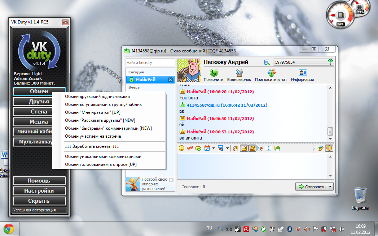Click the Action Center flag tray icon
The image size is (378, 236).
[315, 229]
